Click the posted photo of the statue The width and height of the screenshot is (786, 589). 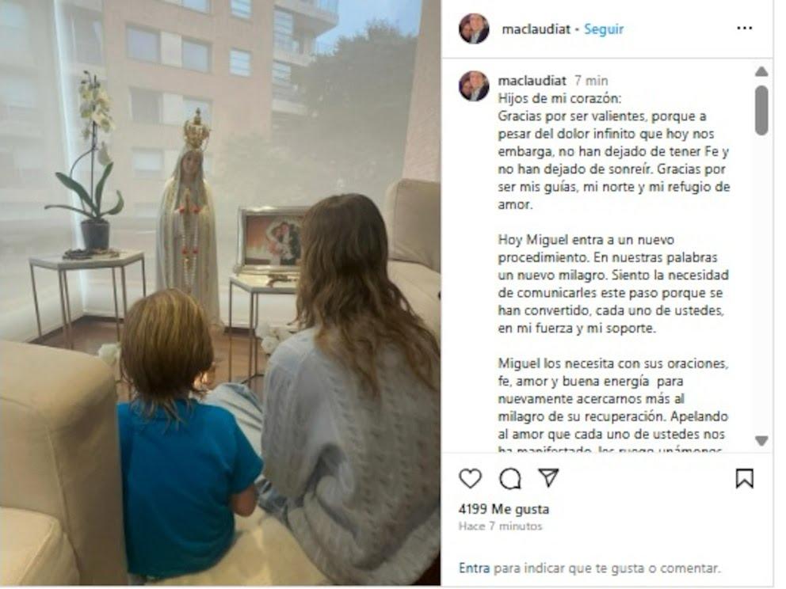click(x=220, y=293)
